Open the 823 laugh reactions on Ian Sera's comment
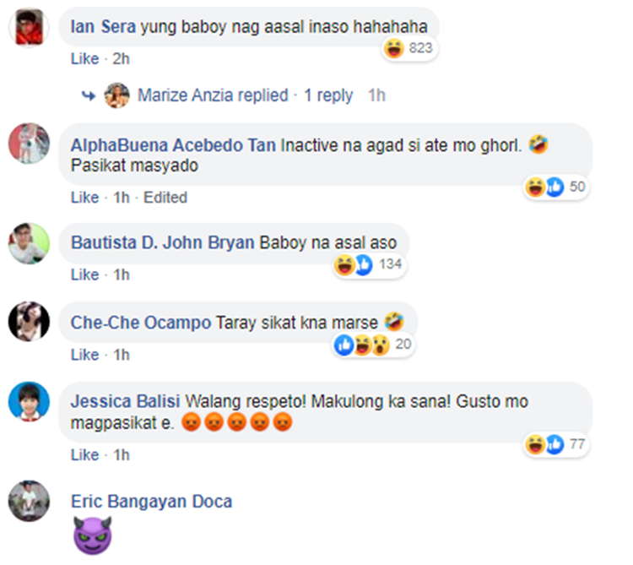Screen dimensions: 633x565 (409, 48)
